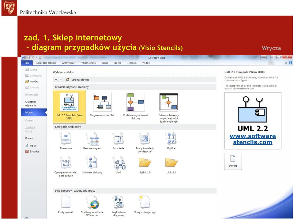Select the Nowe section

pyautogui.click(x=34, y=112)
